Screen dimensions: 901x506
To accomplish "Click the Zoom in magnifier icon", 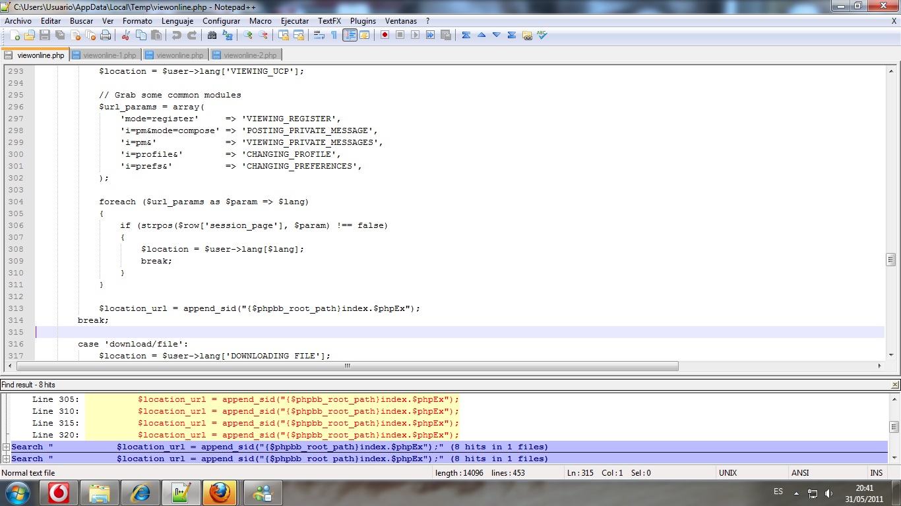I will (x=248, y=35).
